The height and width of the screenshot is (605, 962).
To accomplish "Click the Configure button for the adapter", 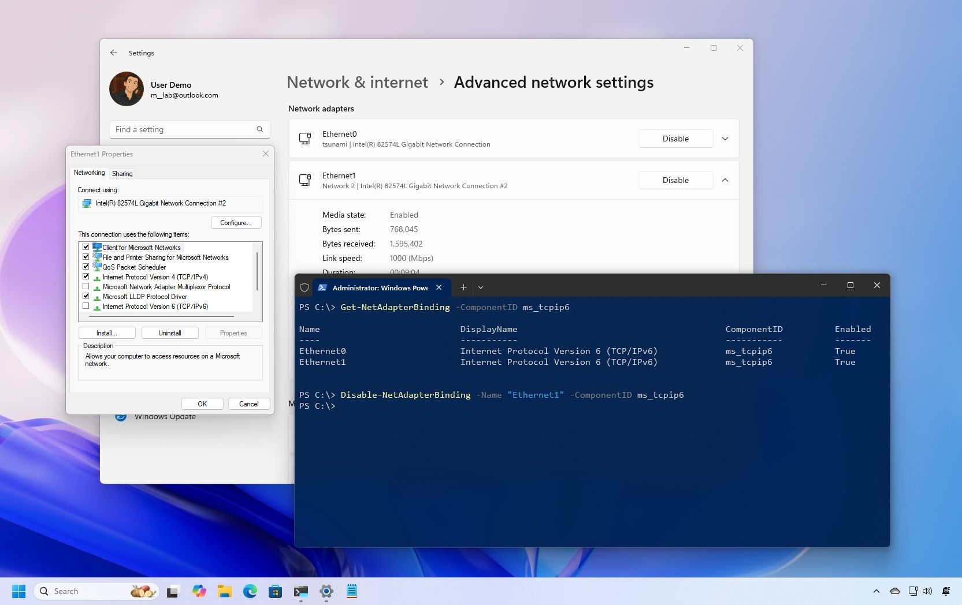I will click(236, 222).
